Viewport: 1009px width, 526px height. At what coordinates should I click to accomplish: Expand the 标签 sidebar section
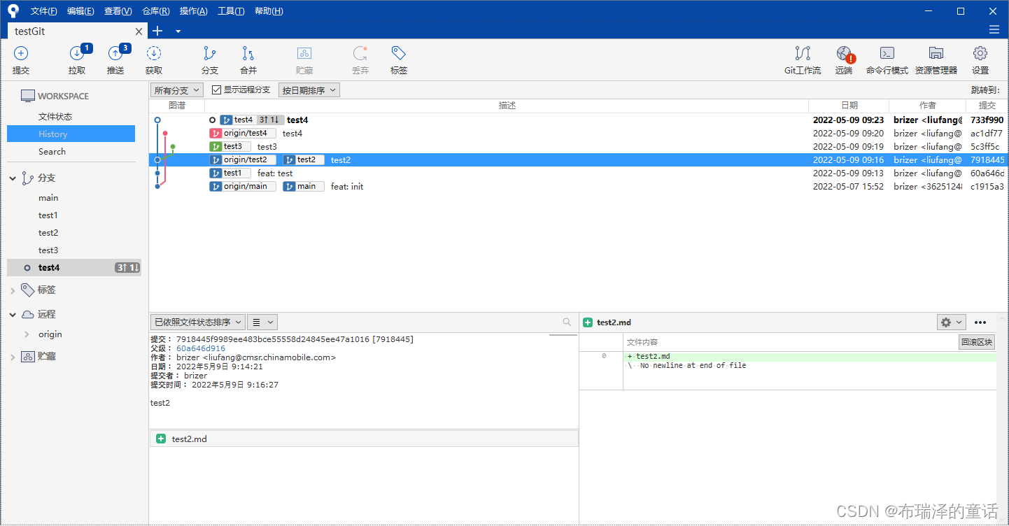(x=13, y=290)
